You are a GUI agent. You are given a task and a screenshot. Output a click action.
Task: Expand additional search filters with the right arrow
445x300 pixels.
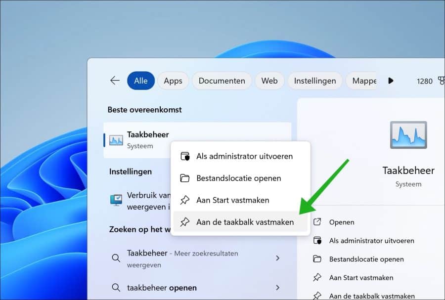tap(391, 81)
